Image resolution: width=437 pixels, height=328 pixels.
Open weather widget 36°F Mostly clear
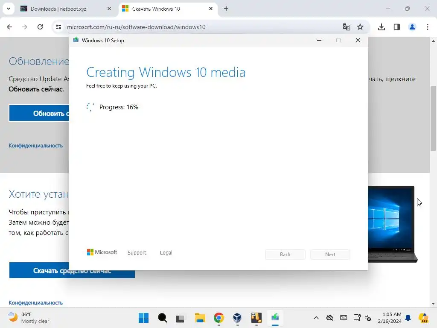(x=29, y=318)
